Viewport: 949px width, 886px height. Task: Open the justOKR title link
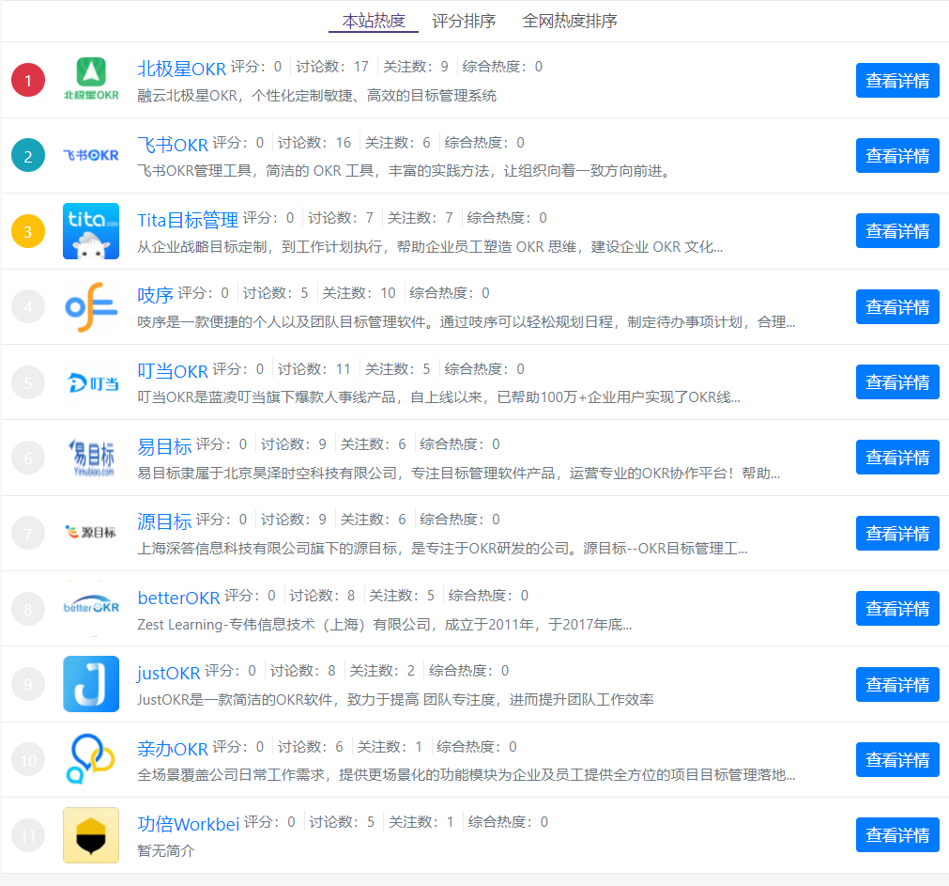168,673
